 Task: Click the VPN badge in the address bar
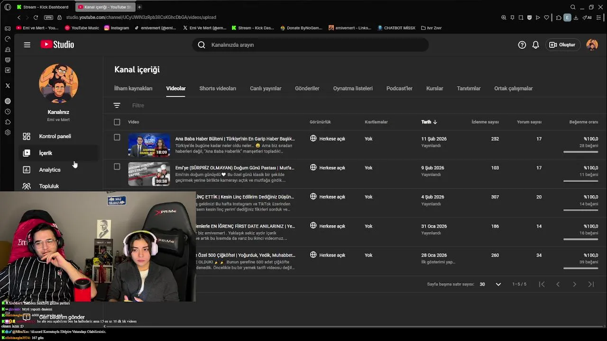[48, 18]
